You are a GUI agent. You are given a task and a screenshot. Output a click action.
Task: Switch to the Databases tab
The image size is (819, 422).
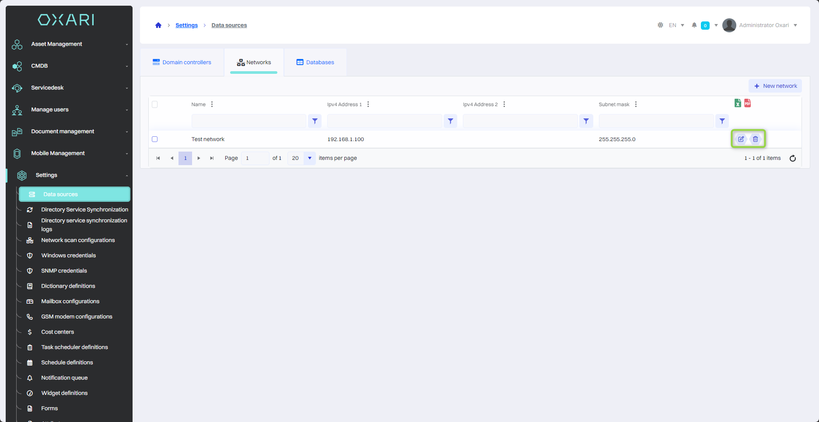pos(315,62)
